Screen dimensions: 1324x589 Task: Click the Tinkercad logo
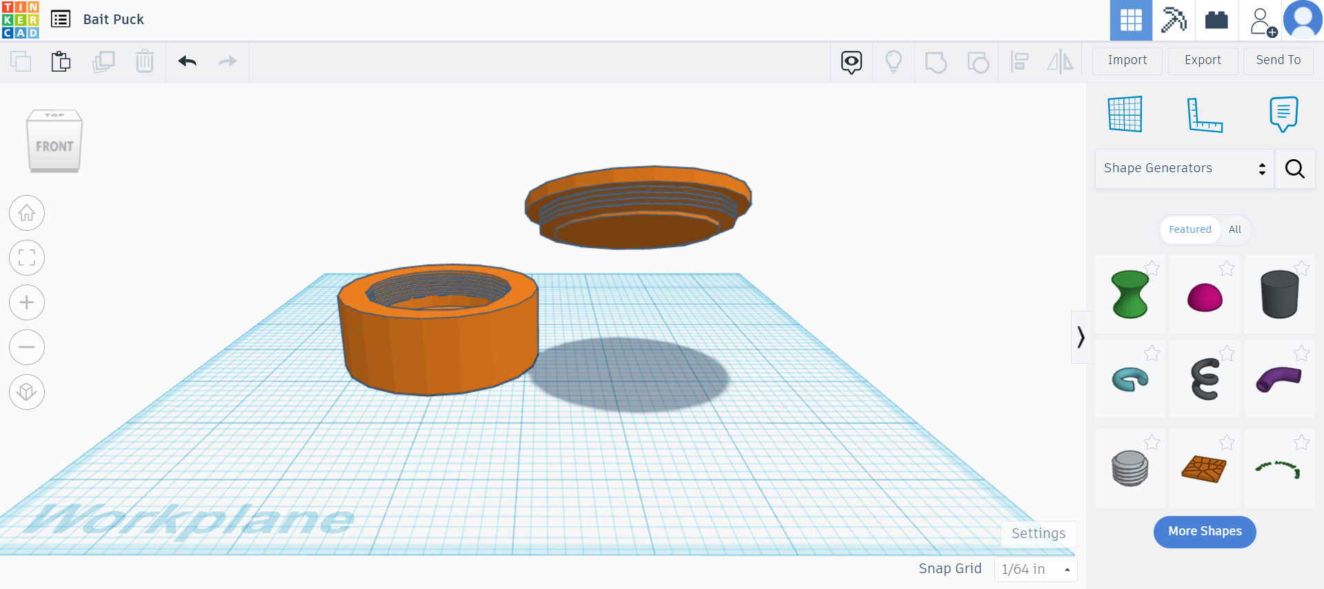21,20
